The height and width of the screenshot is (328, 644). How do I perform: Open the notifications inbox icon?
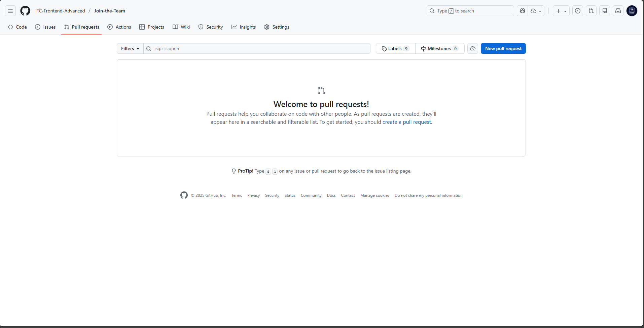(618, 11)
